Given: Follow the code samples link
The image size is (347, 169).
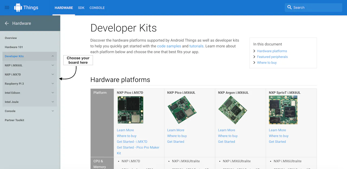Looking at the screenshot, I should tap(169, 46).
